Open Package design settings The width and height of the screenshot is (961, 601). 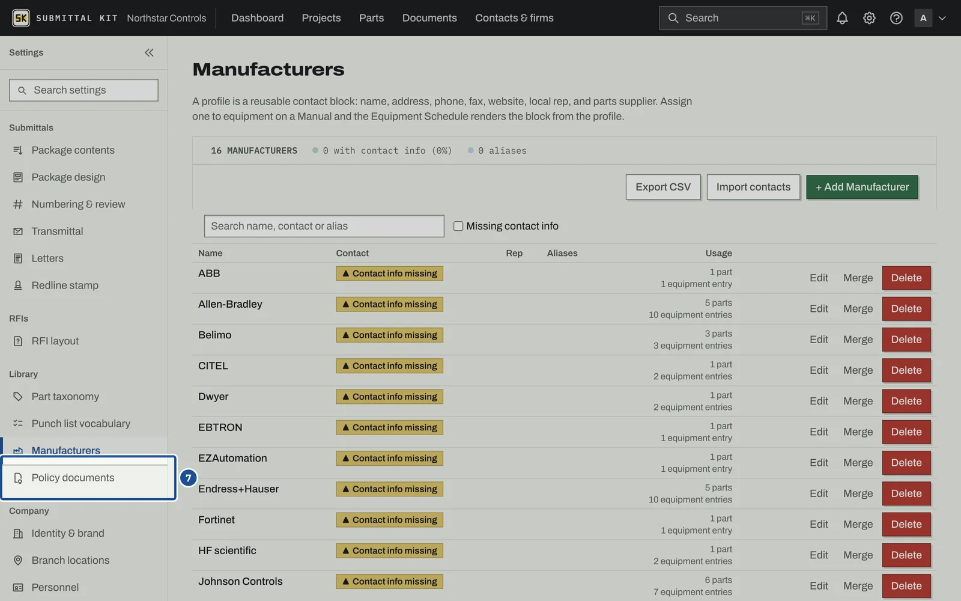[x=83, y=177]
